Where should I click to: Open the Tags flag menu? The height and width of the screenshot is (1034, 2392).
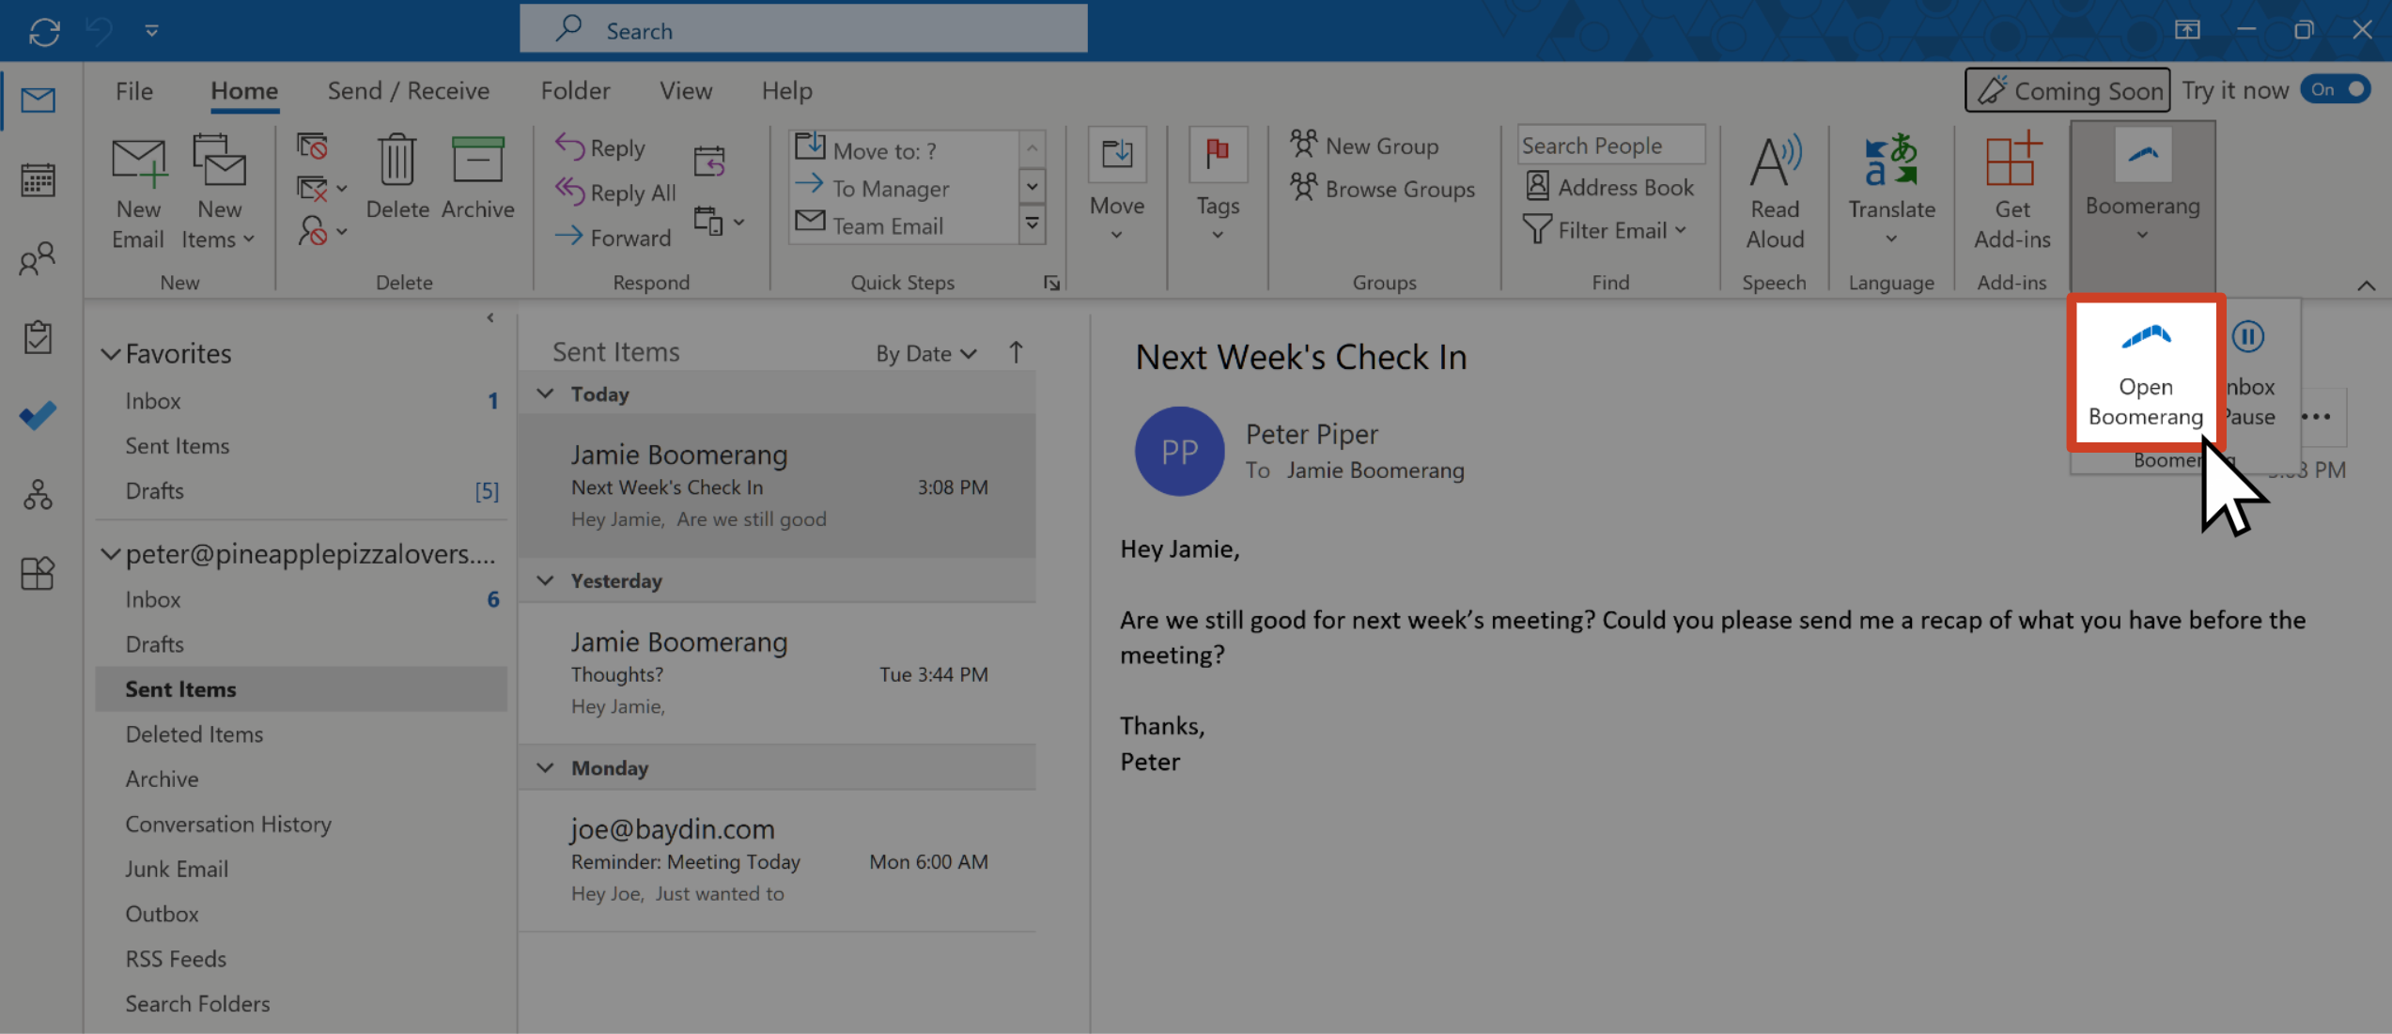click(x=1218, y=186)
